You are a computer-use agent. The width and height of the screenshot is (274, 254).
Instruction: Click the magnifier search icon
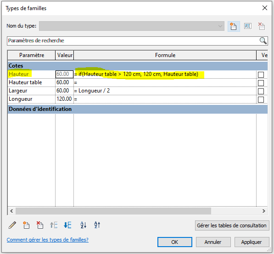(263, 40)
